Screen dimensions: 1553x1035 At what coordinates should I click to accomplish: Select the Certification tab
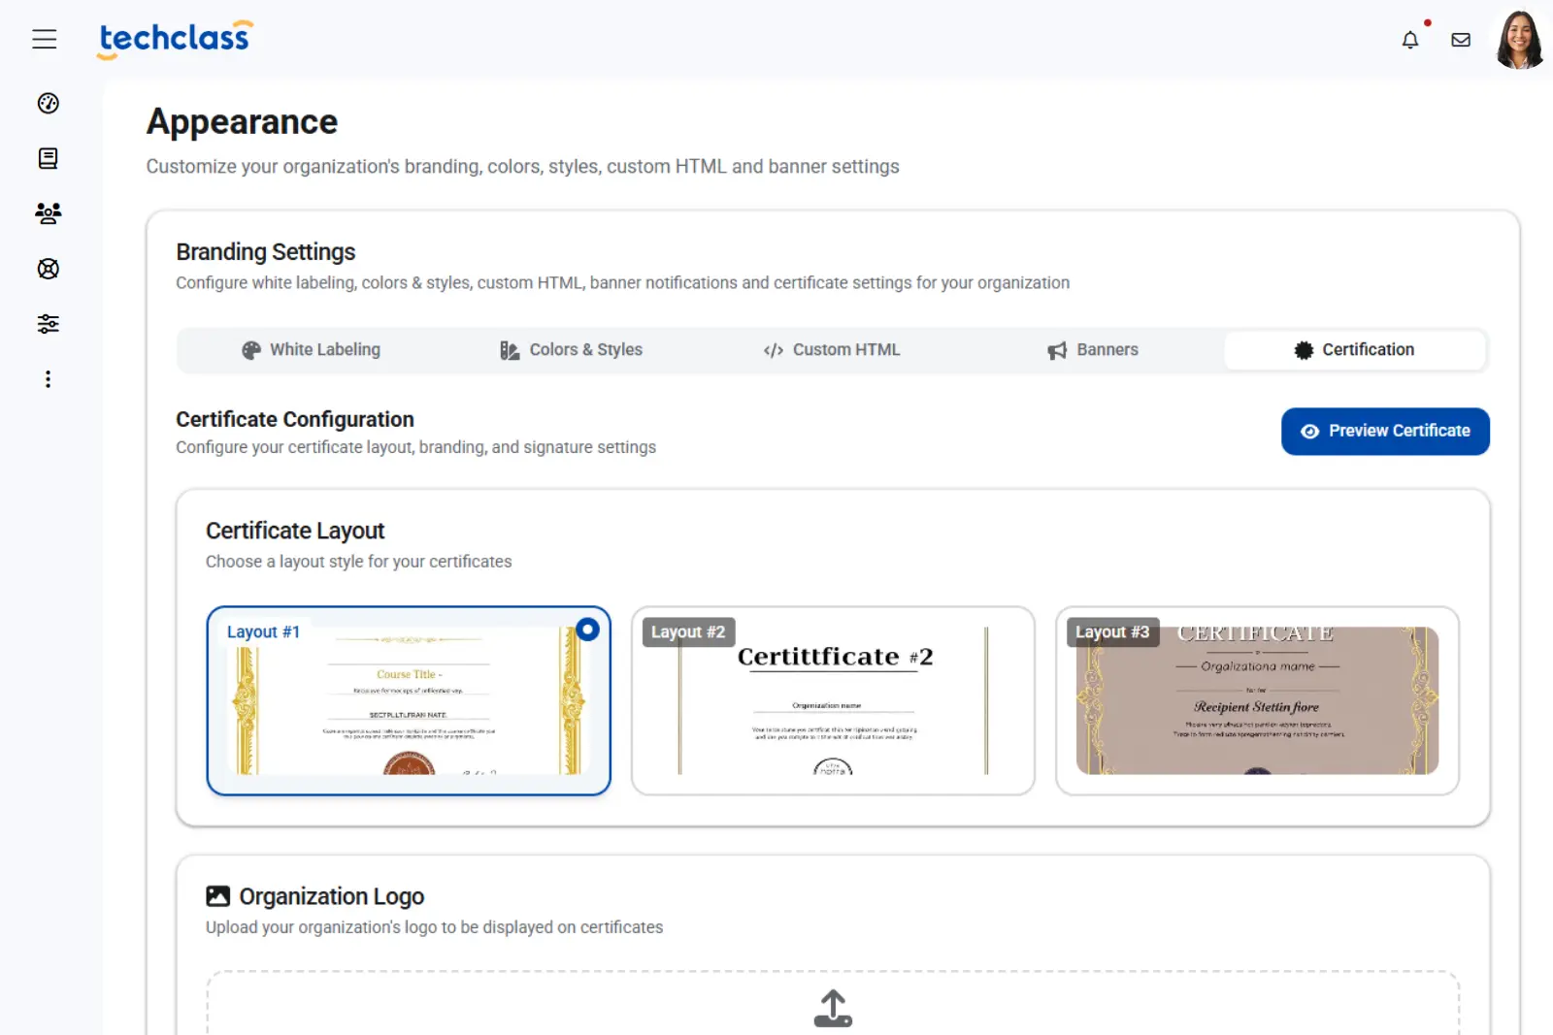coord(1355,350)
